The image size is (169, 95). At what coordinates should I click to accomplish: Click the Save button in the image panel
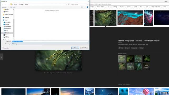pyautogui.click(x=127, y=48)
